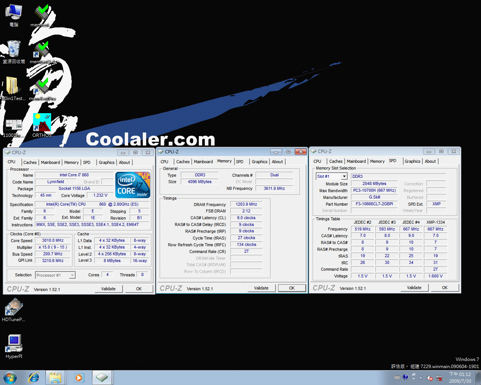
Task: Click the keyboard tray icon
Action: point(397,377)
